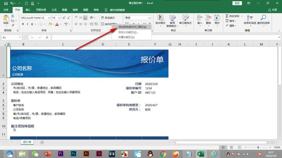
Task: Undo the last action
Action: tap(12, 4)
